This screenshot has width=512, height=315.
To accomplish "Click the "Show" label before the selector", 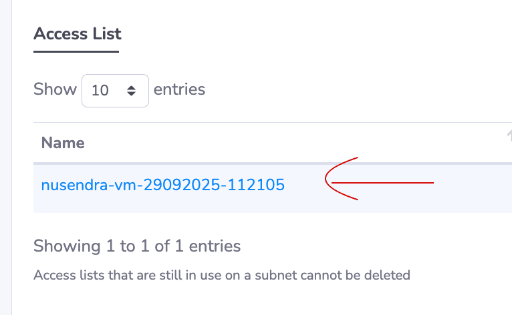I will (x=55, y=89).
